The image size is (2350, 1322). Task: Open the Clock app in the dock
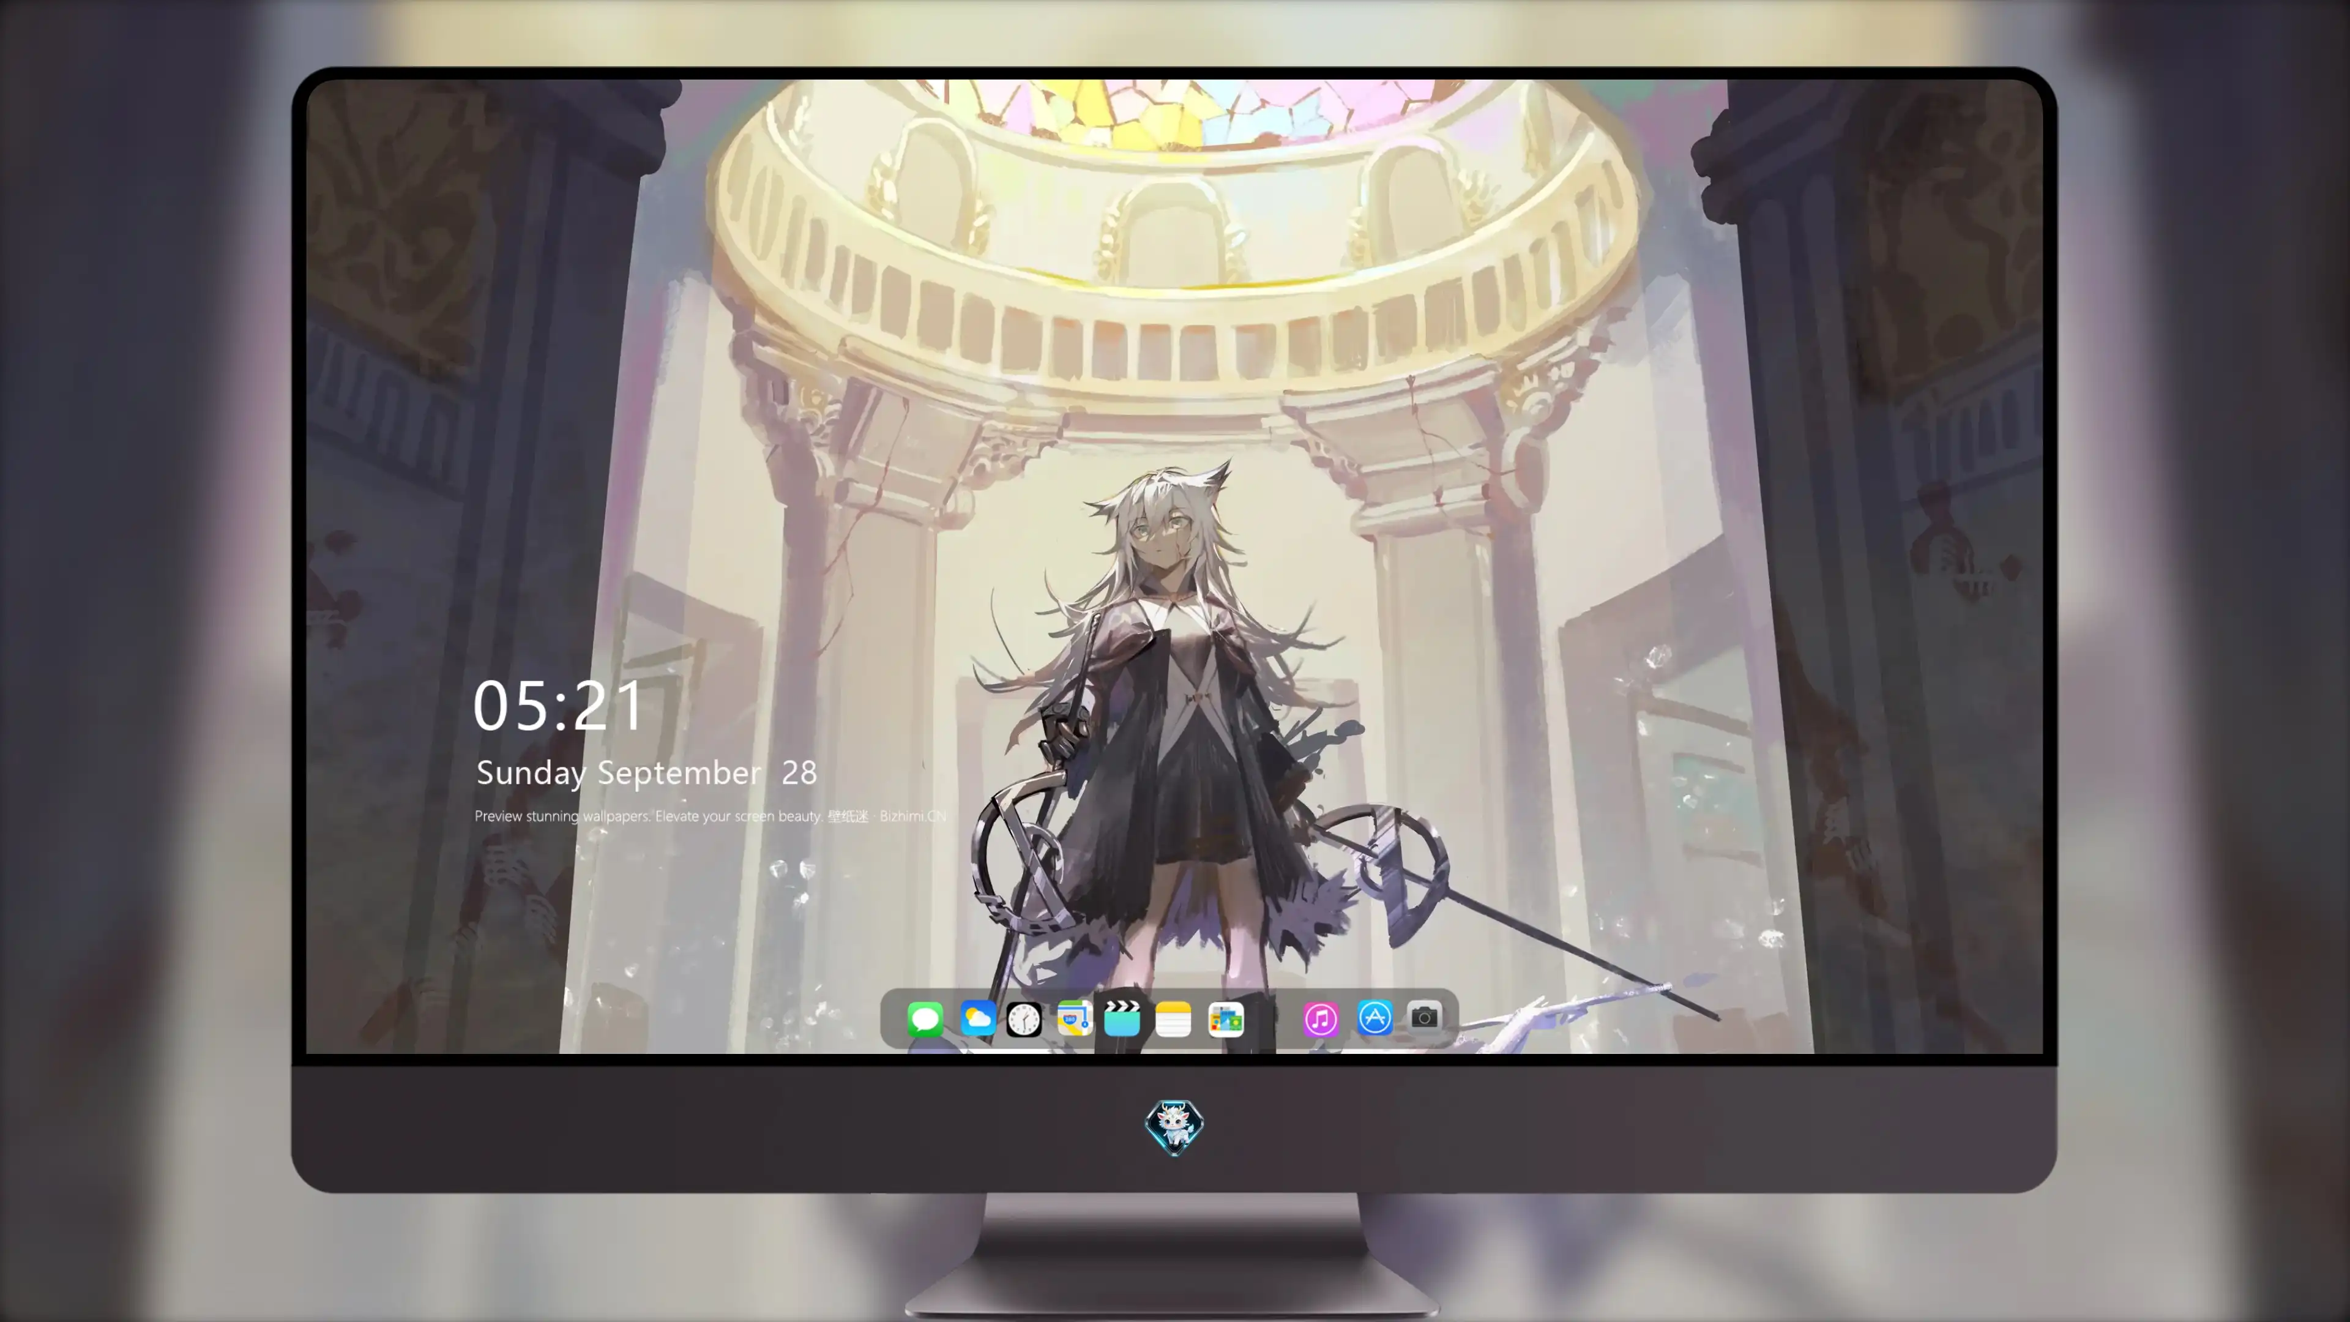coord(1024,1019)
